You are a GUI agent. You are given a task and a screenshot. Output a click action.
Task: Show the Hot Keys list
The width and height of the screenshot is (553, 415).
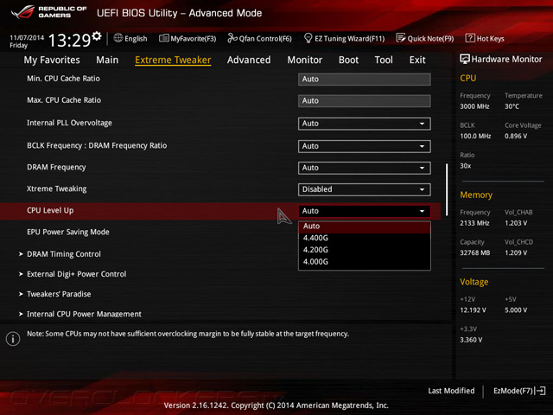485,38
